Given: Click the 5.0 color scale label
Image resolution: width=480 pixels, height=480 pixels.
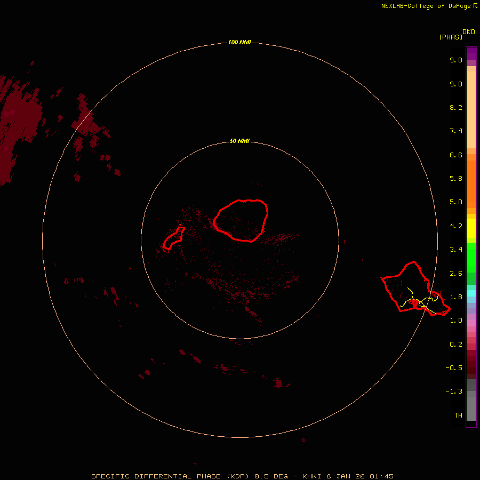Looking at the screenshot, I should click(x=456, y=202).
